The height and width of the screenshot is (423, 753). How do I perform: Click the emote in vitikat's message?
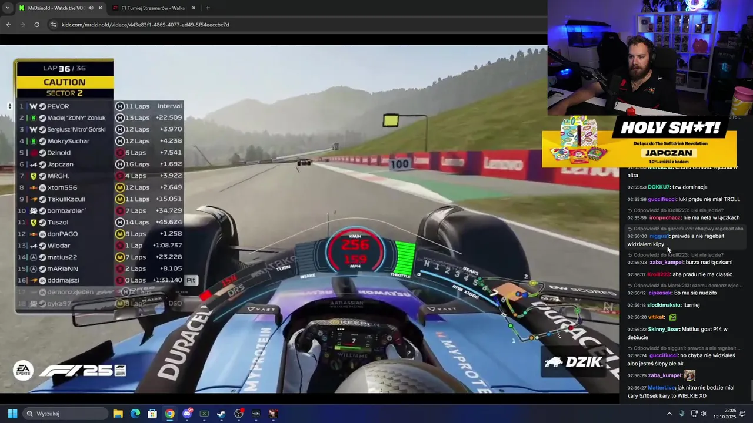pyautogui.click(x=672, y=317)
